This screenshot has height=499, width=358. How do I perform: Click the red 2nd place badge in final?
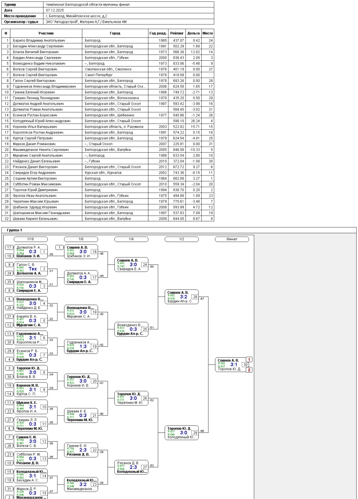(249, 370)
